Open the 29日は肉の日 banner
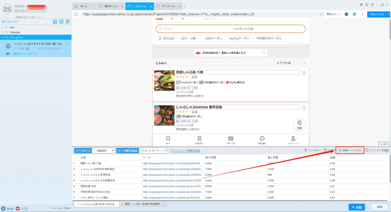 (231, 53)
